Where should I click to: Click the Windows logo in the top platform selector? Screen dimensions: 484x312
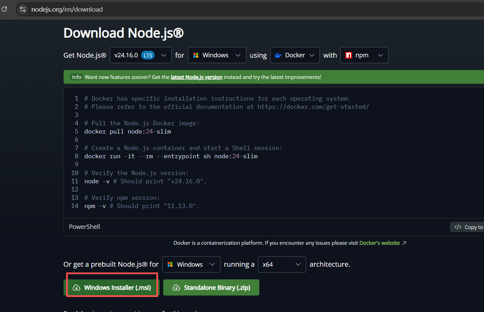pyautogui.click(x=196, y=55)
